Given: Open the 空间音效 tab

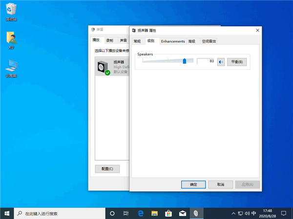Looking at the screenshot, I should coord(209,41).
